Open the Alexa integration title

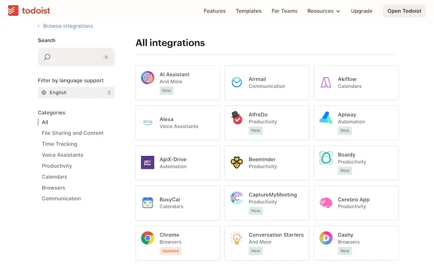click(x=166, y=119)
